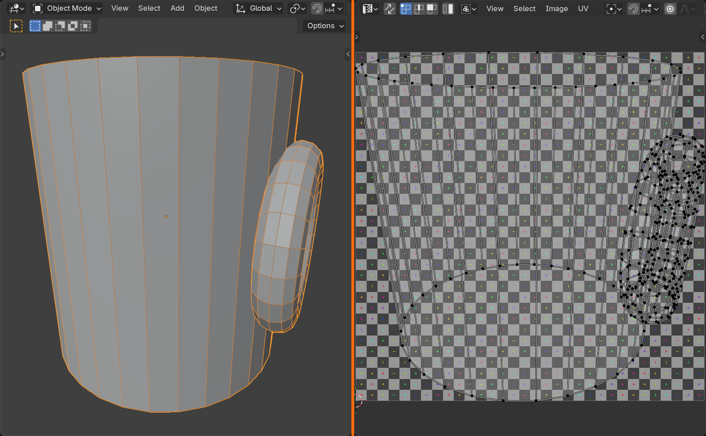
Task: Toggle UV sync selection
Action: (x=390, y=9)
